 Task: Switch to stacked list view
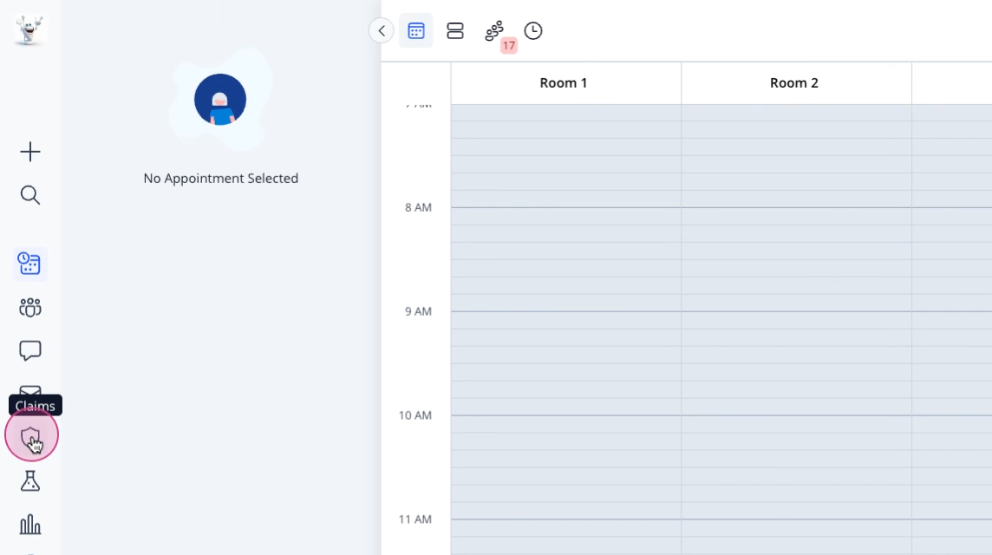coord(455,30)
